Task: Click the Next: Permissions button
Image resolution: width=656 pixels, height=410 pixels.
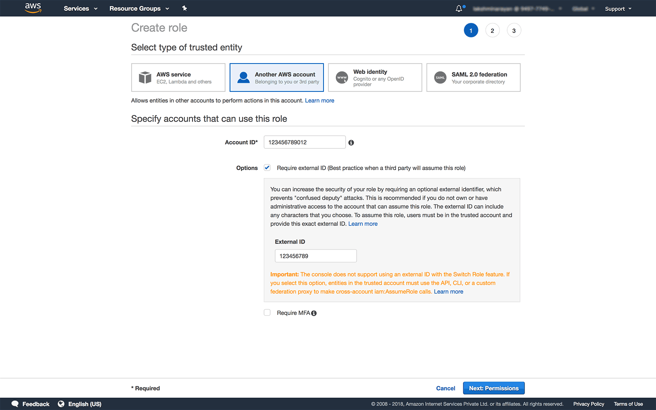Action: (x=494, y=388)
